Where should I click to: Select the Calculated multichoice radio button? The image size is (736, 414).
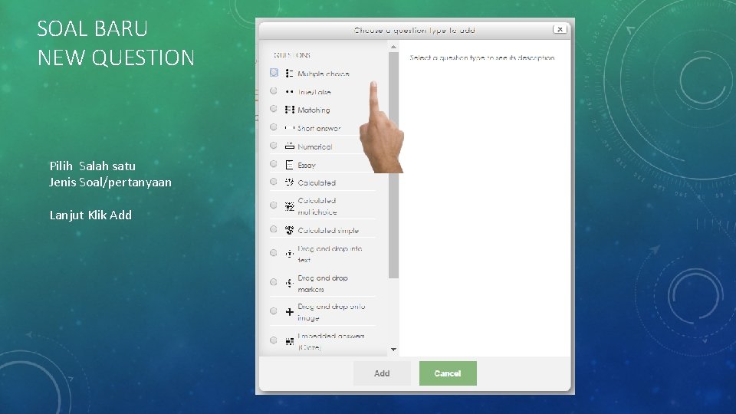(x=274, y=205)
